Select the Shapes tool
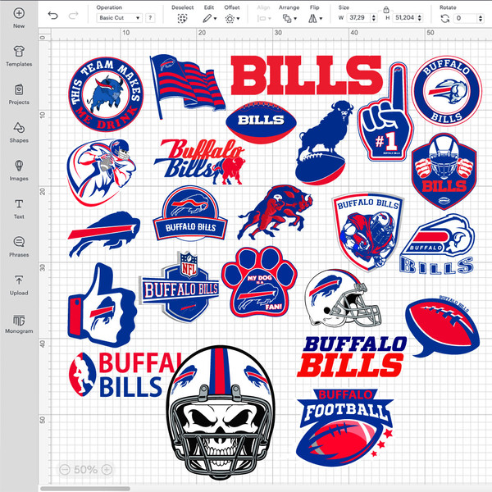Screen dimensions: 492x492 [x=19, y=129]
